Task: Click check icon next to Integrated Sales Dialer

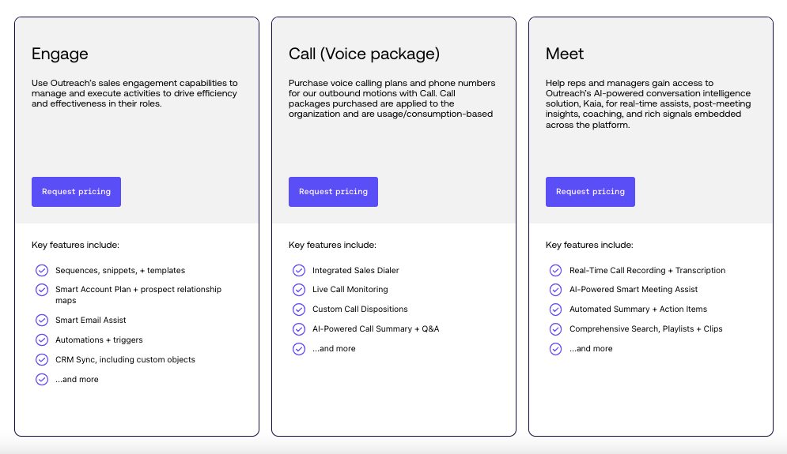Action: pyautogui.click(x=299, y=270)
